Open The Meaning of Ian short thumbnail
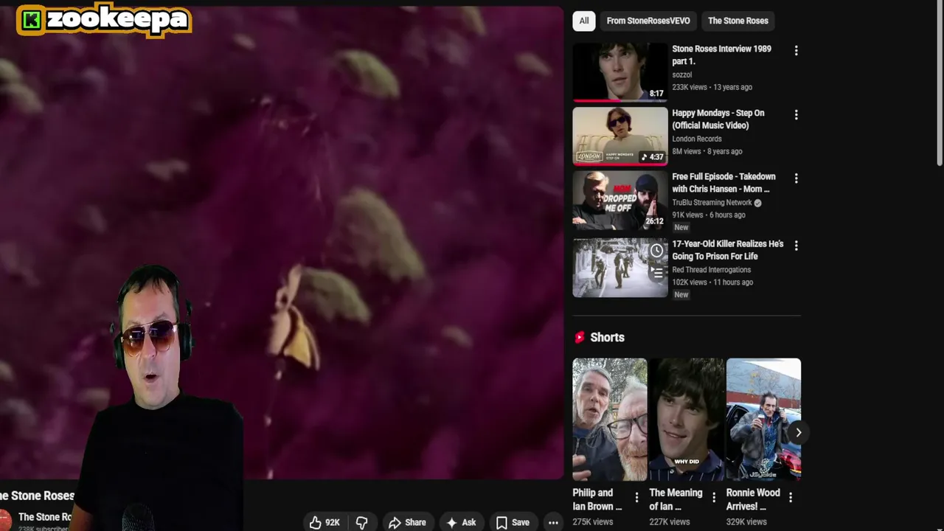The image size is (944, 531). [x=687, y=419]
